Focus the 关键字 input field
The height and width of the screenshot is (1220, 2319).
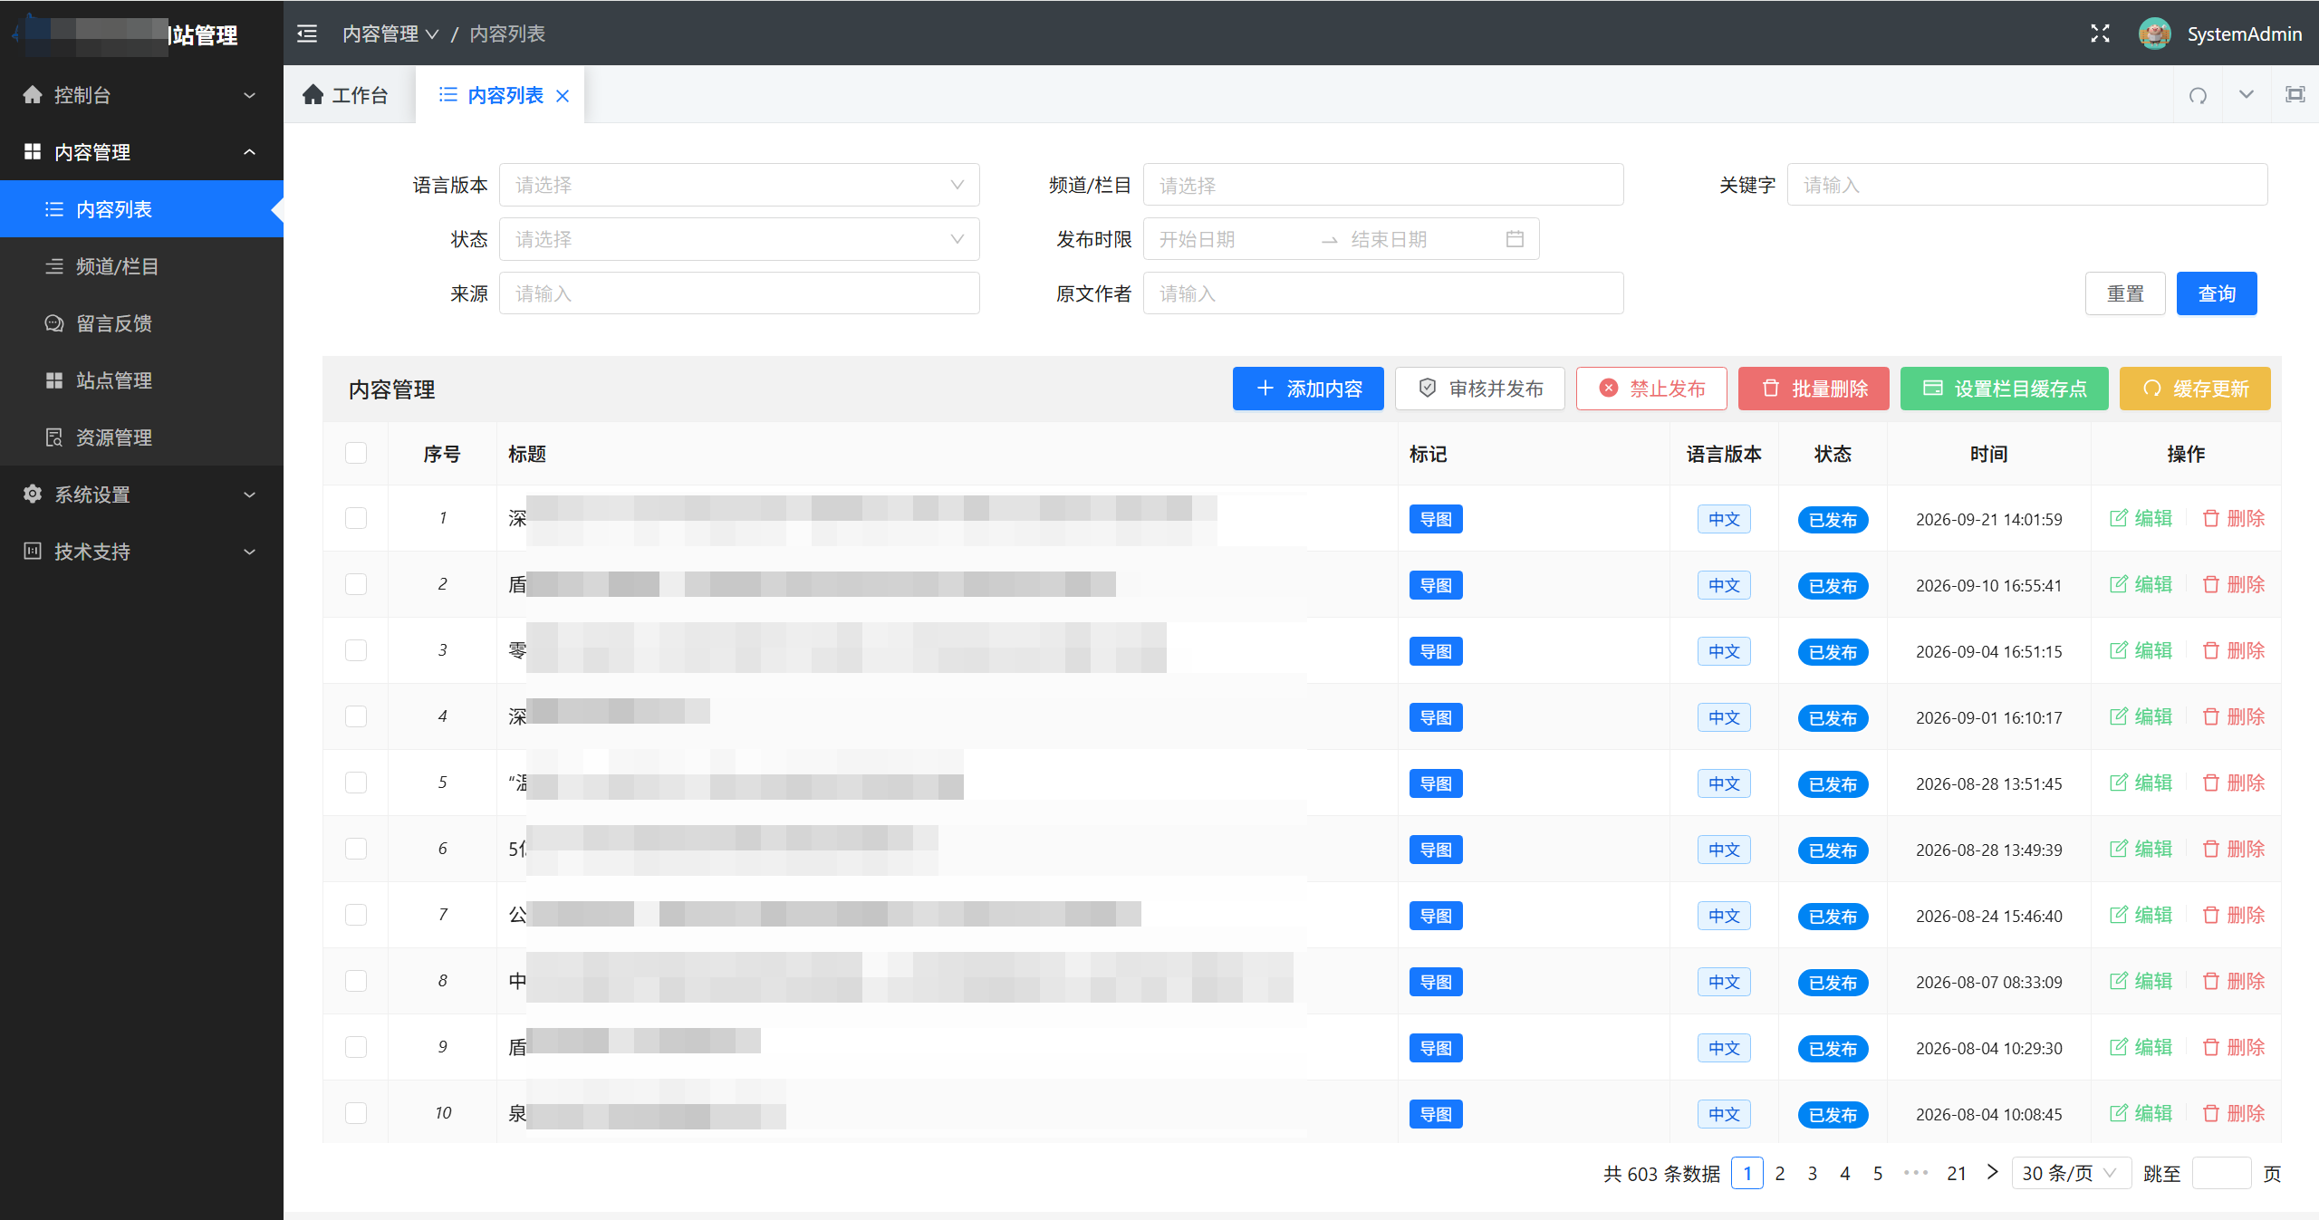pos(2027,185)
